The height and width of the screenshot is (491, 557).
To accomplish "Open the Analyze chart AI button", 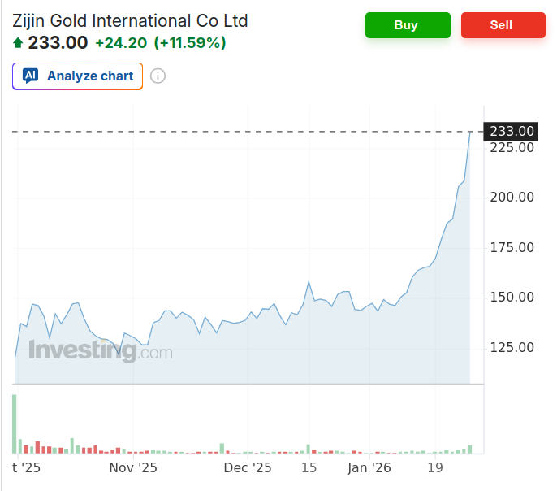I will click(77, 76).
